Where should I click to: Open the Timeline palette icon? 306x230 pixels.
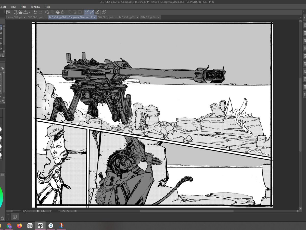15,217
